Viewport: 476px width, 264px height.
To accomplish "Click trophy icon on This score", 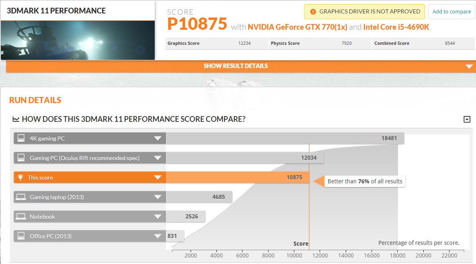I will (x=20, y=177).
